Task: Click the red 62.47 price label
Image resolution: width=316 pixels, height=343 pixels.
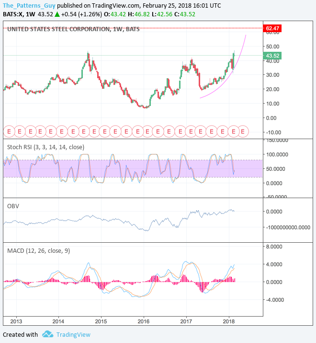Action: click(272, 28)
